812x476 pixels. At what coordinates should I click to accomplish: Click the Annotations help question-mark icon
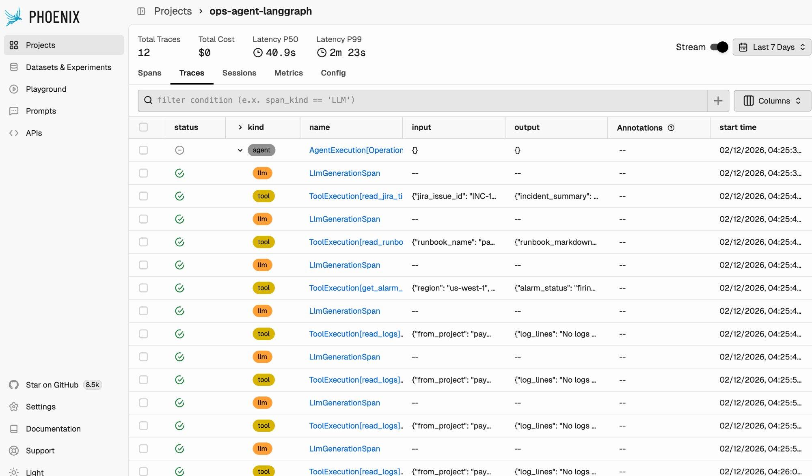click(x=671, y=128)
